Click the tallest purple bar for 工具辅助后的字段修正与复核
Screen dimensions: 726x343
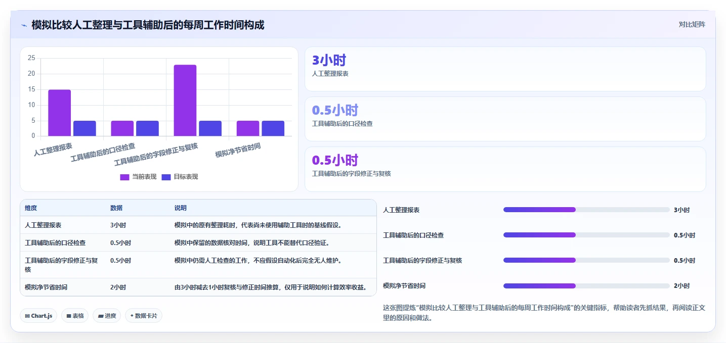pyautogui.click(x=185, y=101)
